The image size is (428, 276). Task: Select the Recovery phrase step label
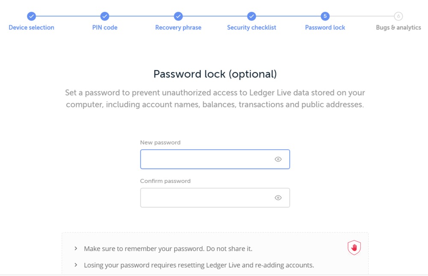[178, 27]
